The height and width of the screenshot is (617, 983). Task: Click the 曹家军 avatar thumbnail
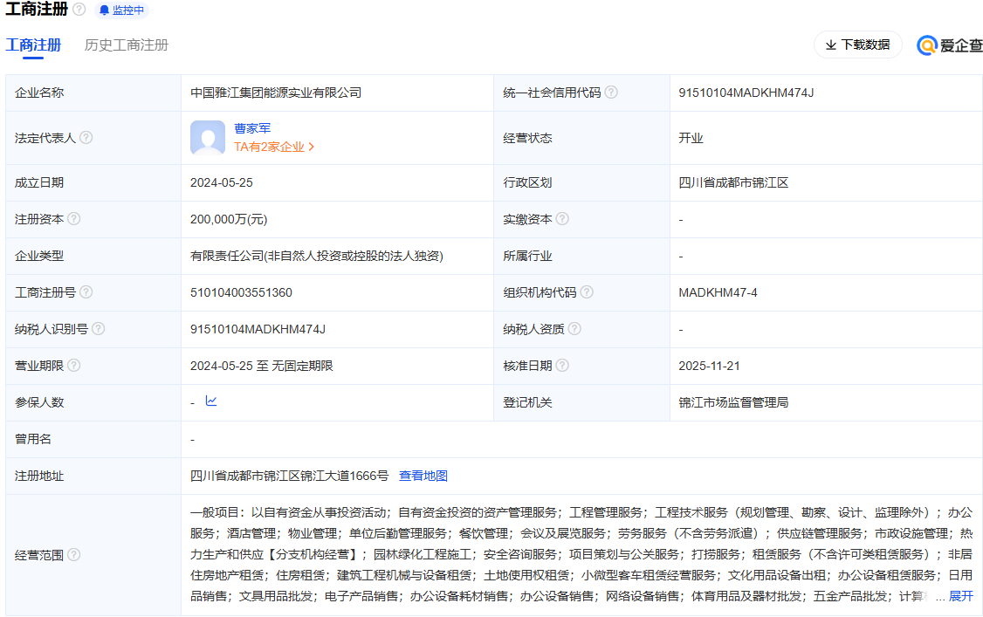click(x=208, y=138)
